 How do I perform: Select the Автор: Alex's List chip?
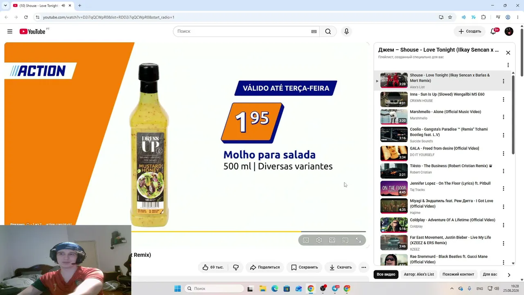(x=419, y=275)
